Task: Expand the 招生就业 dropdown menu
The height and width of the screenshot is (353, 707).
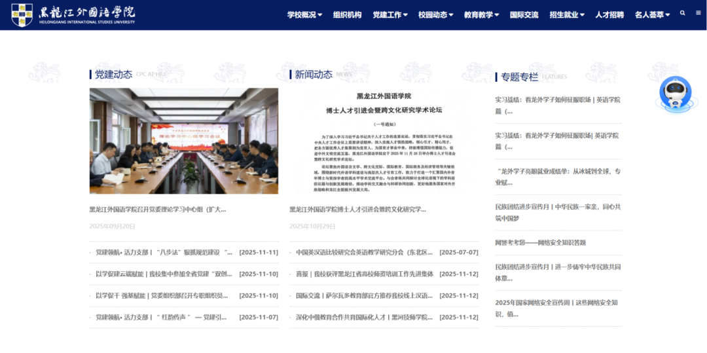Action: coord(567,15)
